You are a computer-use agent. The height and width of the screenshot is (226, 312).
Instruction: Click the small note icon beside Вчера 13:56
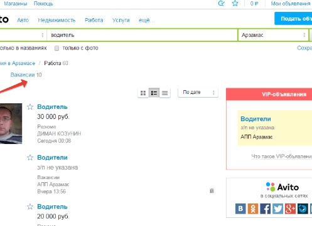tap(212, 190)
